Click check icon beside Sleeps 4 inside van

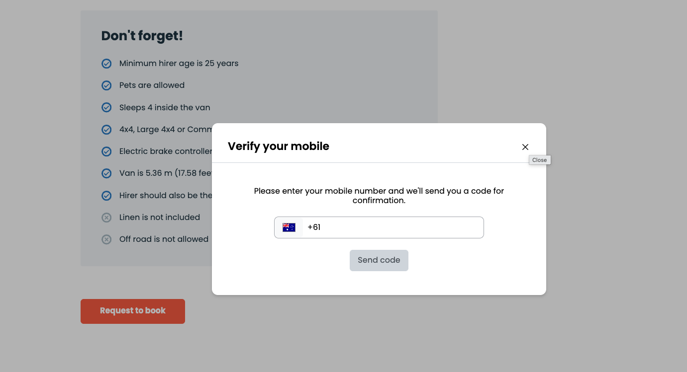106,107
